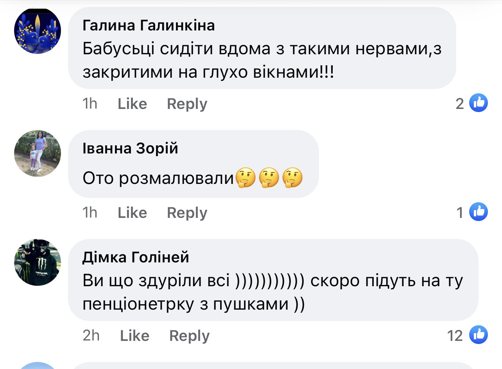
Task: Open Дімка Голіней's profile name link
Action: [136, 257]
